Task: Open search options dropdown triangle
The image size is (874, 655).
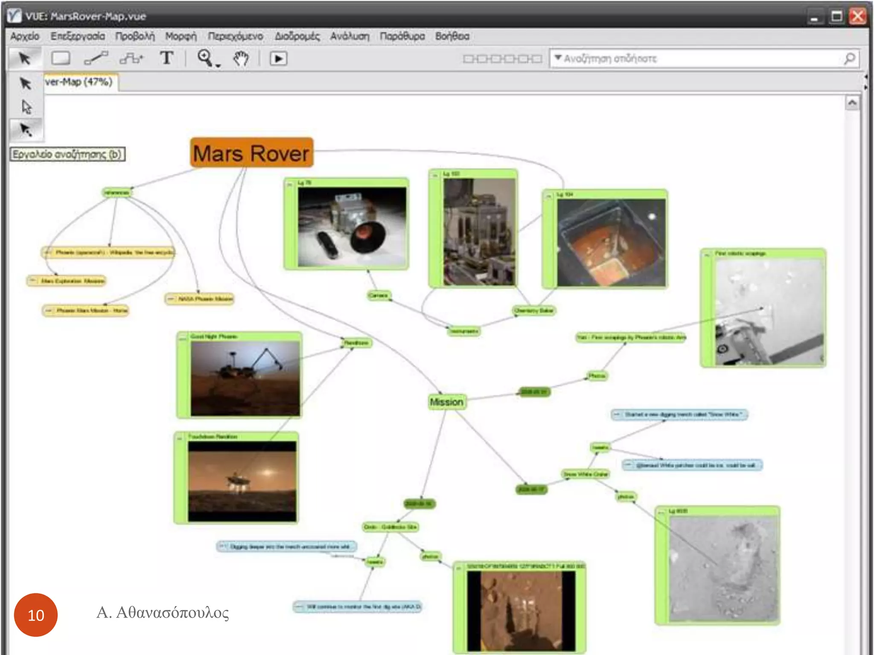Action: coord(557,58)
